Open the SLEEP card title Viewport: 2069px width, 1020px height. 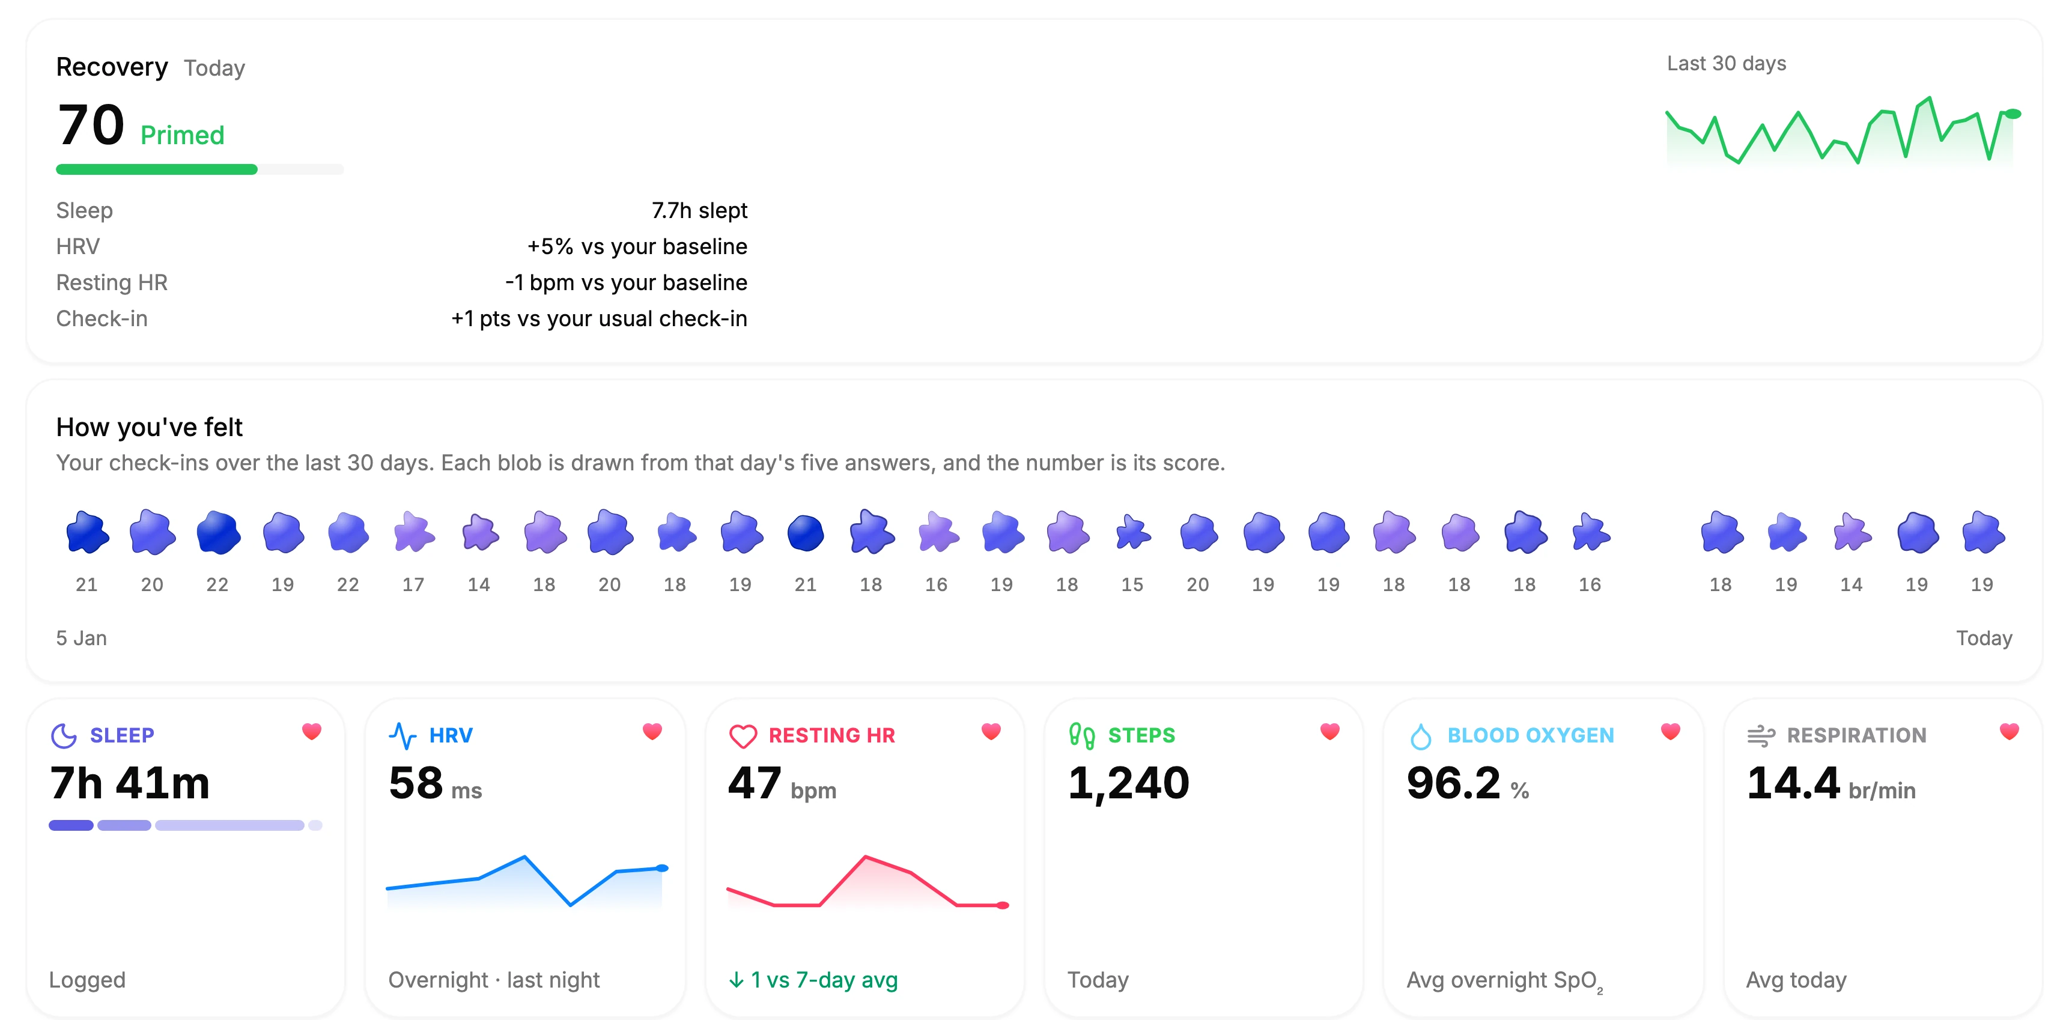(x=122, y=736)
